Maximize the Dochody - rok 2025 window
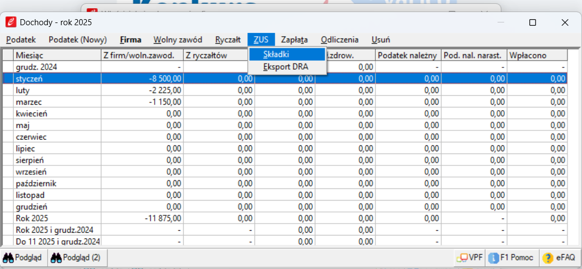This screenshot has height=269, width=582. click(532, 22)
